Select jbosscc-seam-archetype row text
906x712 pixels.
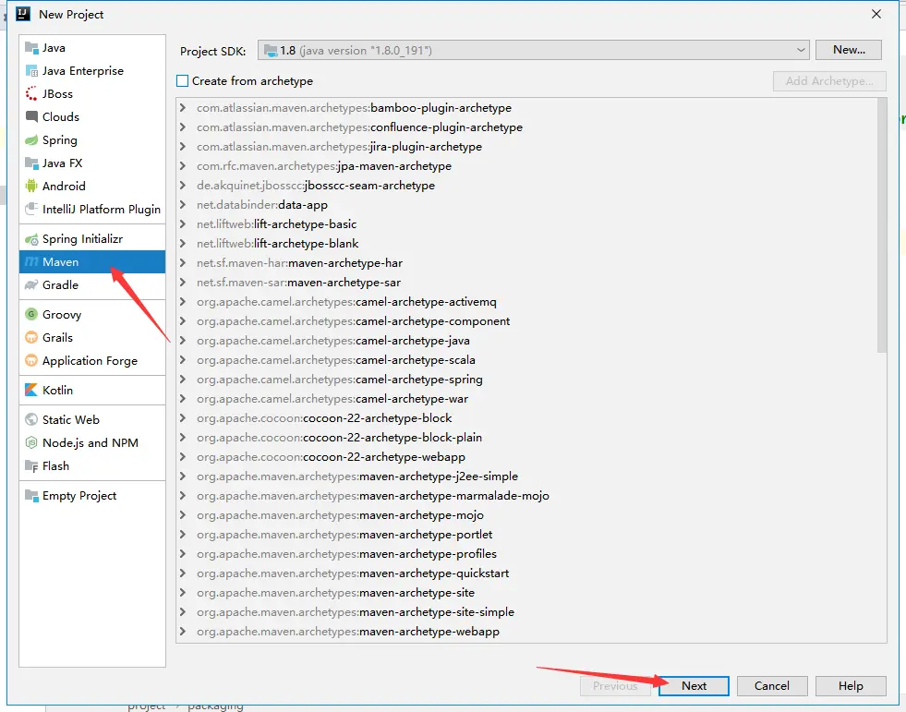[316, 185]
